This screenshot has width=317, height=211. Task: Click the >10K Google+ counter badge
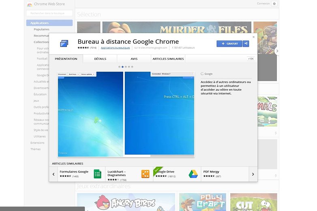coord(251,59)
